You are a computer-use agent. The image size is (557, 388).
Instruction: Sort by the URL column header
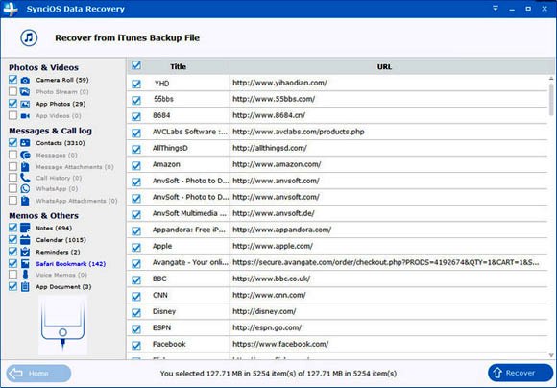(385, 66)
